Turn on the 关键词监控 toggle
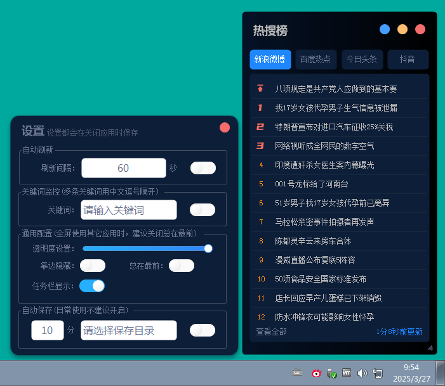The width and height of the screenshot is (445, 386). 203,210
